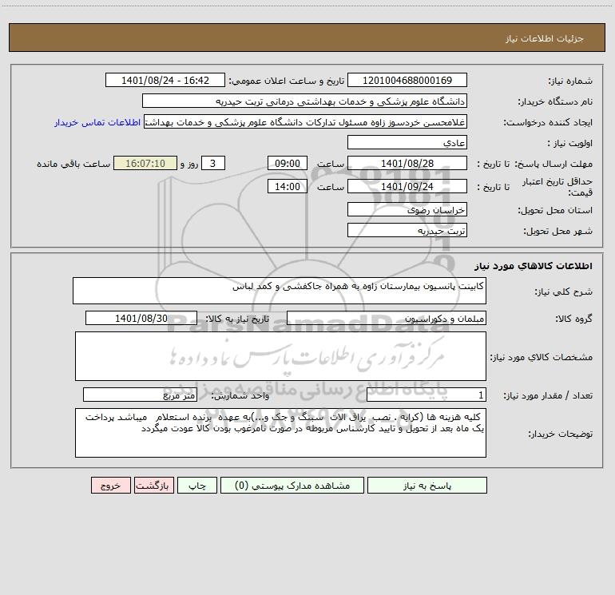Click the empty goods specification box
Image resolution: width=615 pixels, height=595 pixels.
point(280,356)
